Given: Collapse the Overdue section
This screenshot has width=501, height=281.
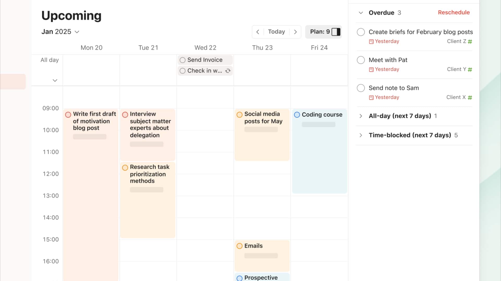Looking at the screenshot, I should (x=361, y=13).
